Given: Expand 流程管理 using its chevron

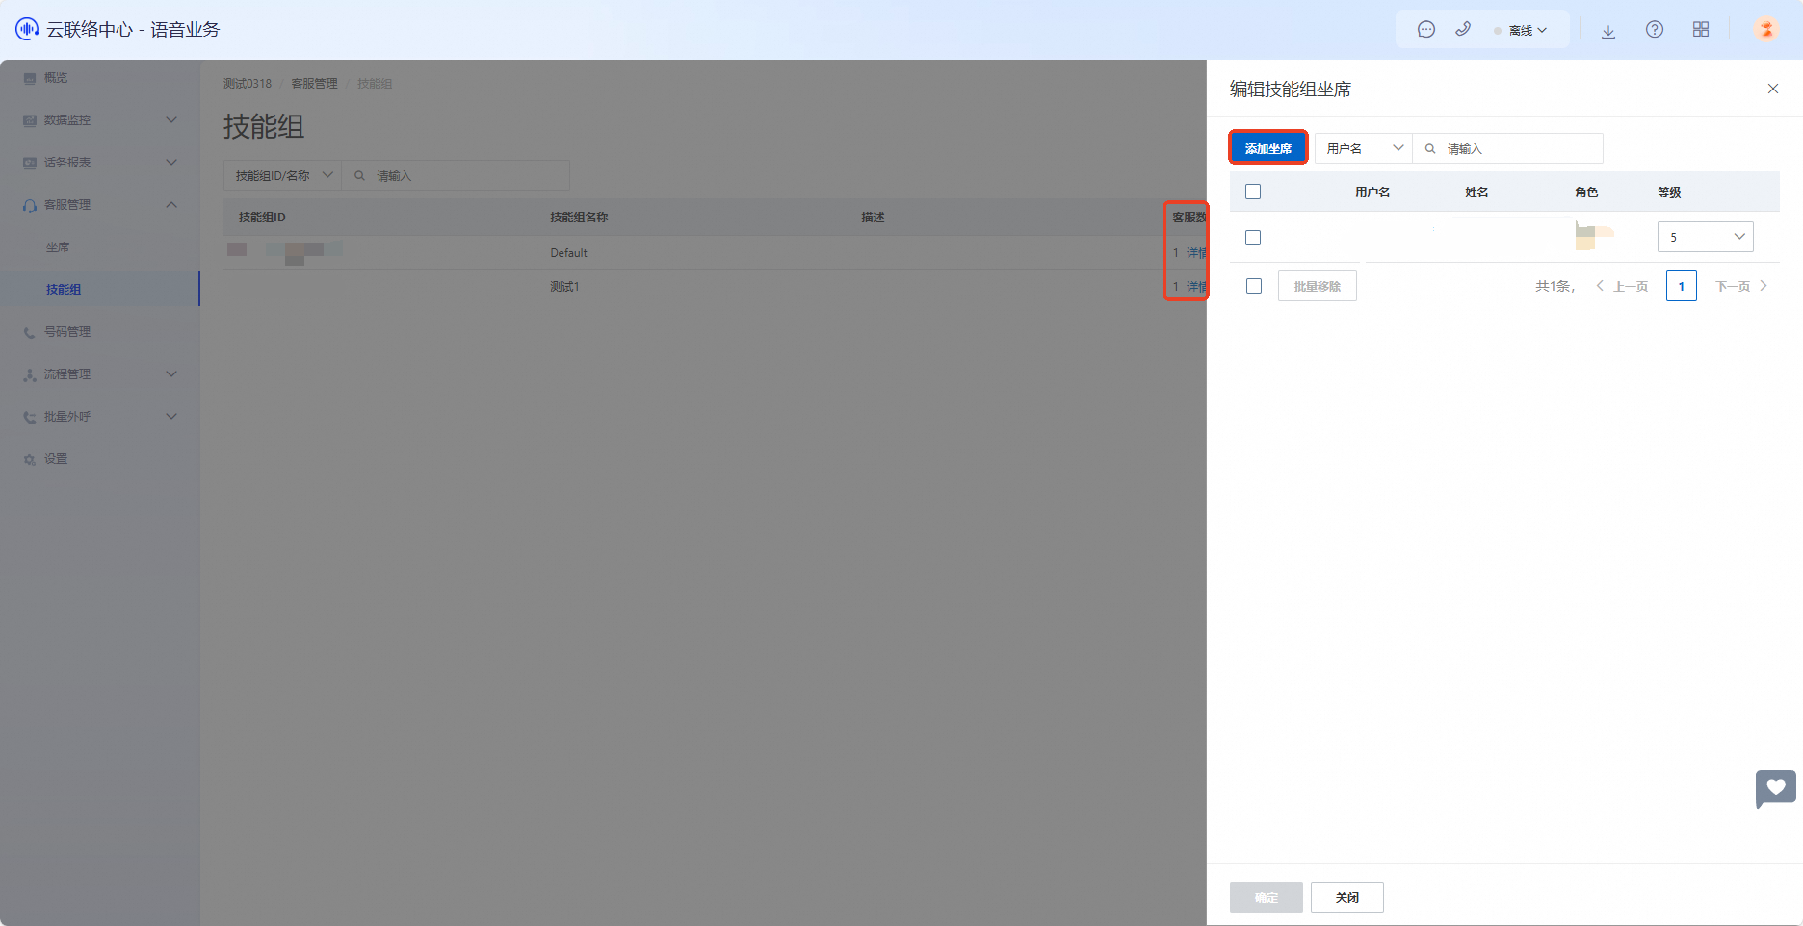Looking at the screenshot, I should pos(171,374).
